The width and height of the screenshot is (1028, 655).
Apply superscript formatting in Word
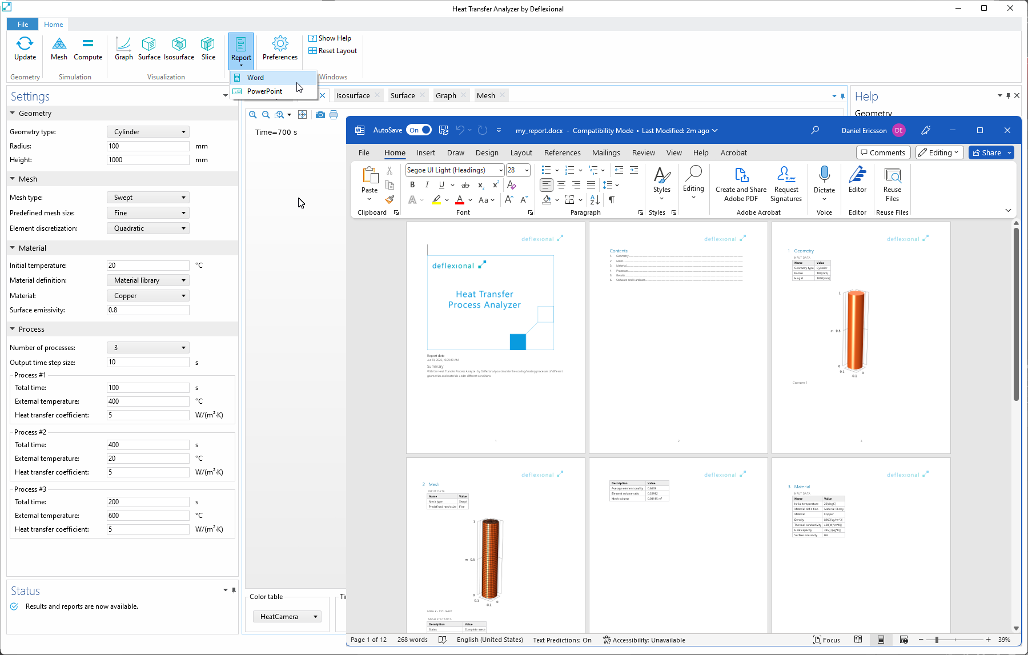[496, 185]
